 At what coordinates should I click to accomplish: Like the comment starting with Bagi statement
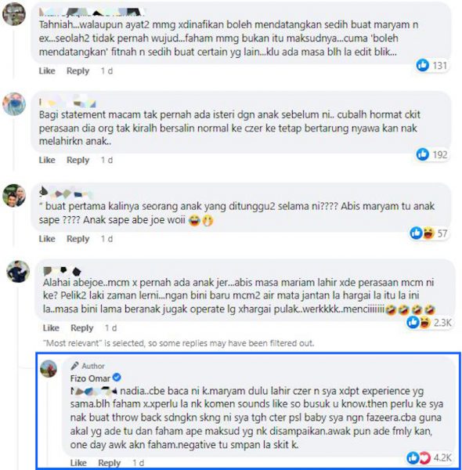click(47, 160)
